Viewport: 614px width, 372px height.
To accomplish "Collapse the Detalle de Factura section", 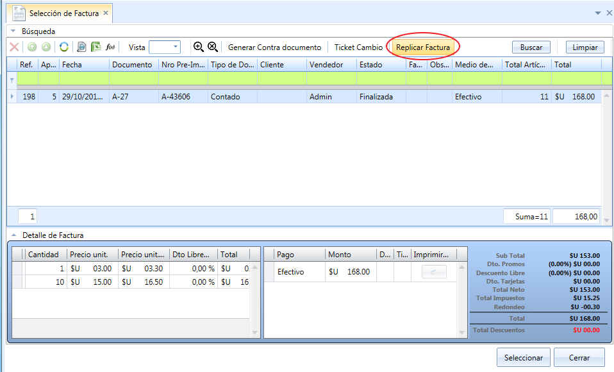I will coord(13,235).
